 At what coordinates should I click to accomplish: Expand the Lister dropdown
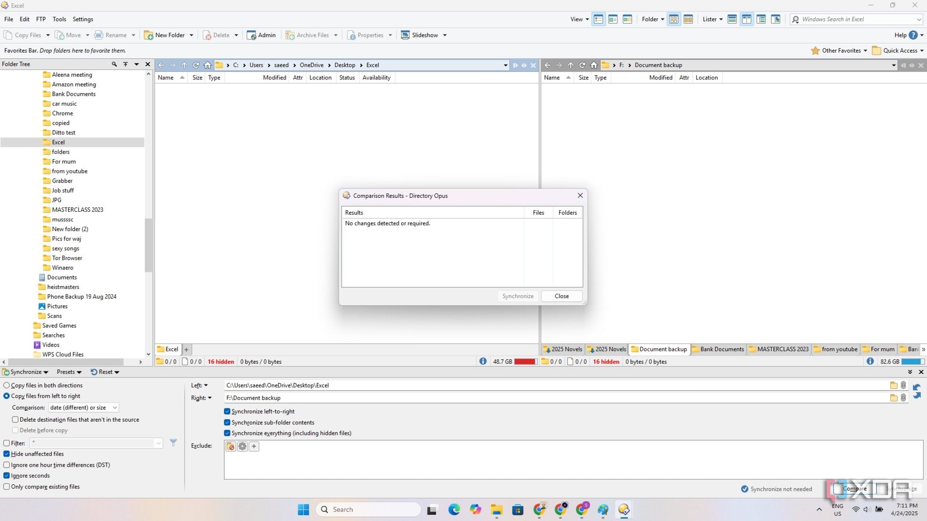point(712,19)
